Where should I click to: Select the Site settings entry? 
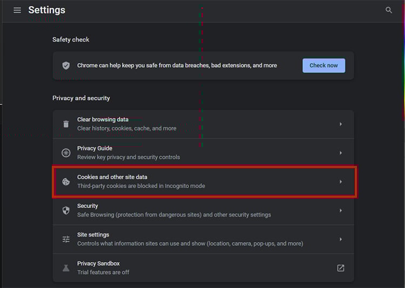pos(203,239)
